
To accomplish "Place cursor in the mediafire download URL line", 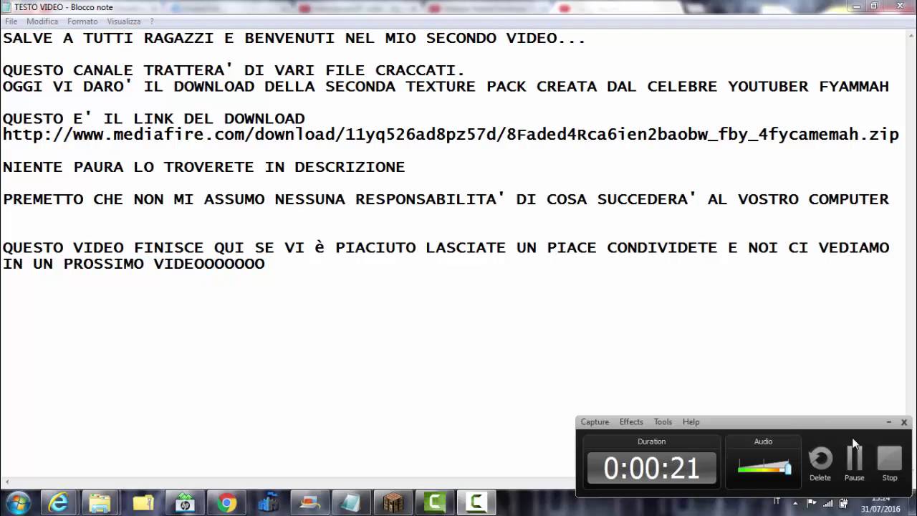I will tap(451, 135).
